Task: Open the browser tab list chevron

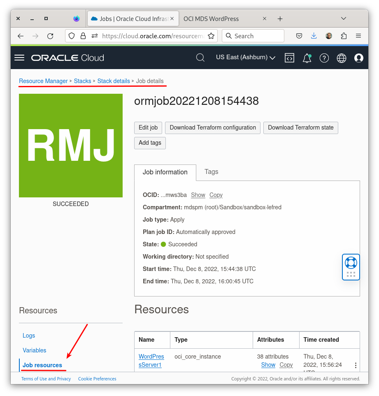Action: click(x=344, y=19)
